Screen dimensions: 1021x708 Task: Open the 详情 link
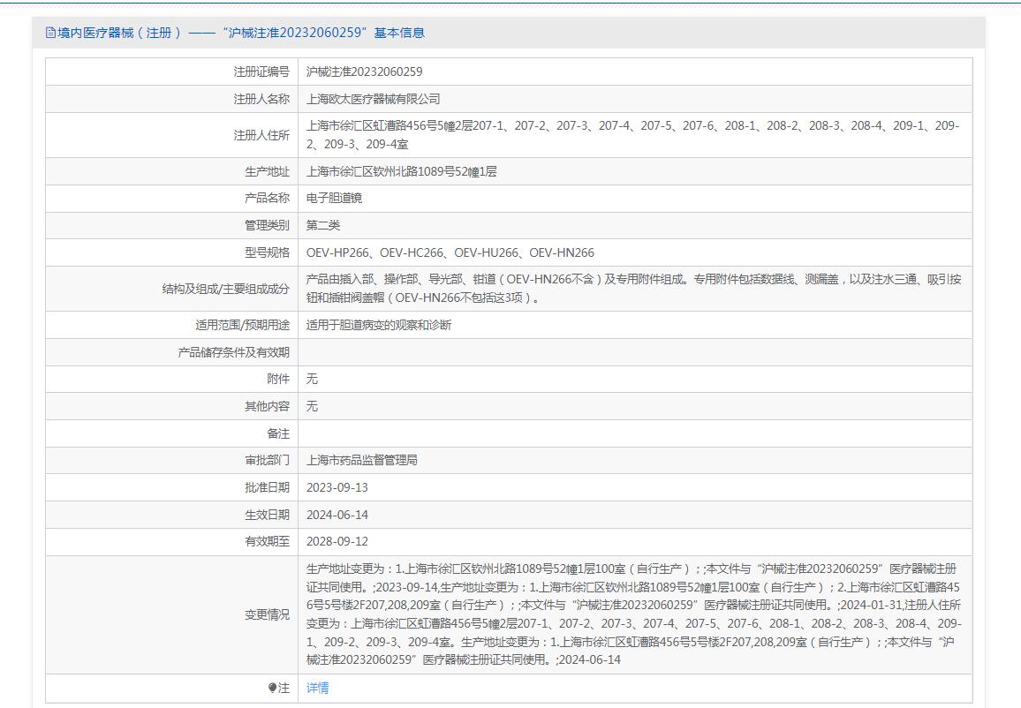[x=317, y=689]
